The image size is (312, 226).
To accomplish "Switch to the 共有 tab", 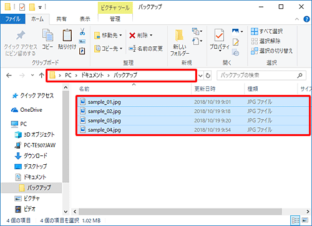I will [61, 19].
